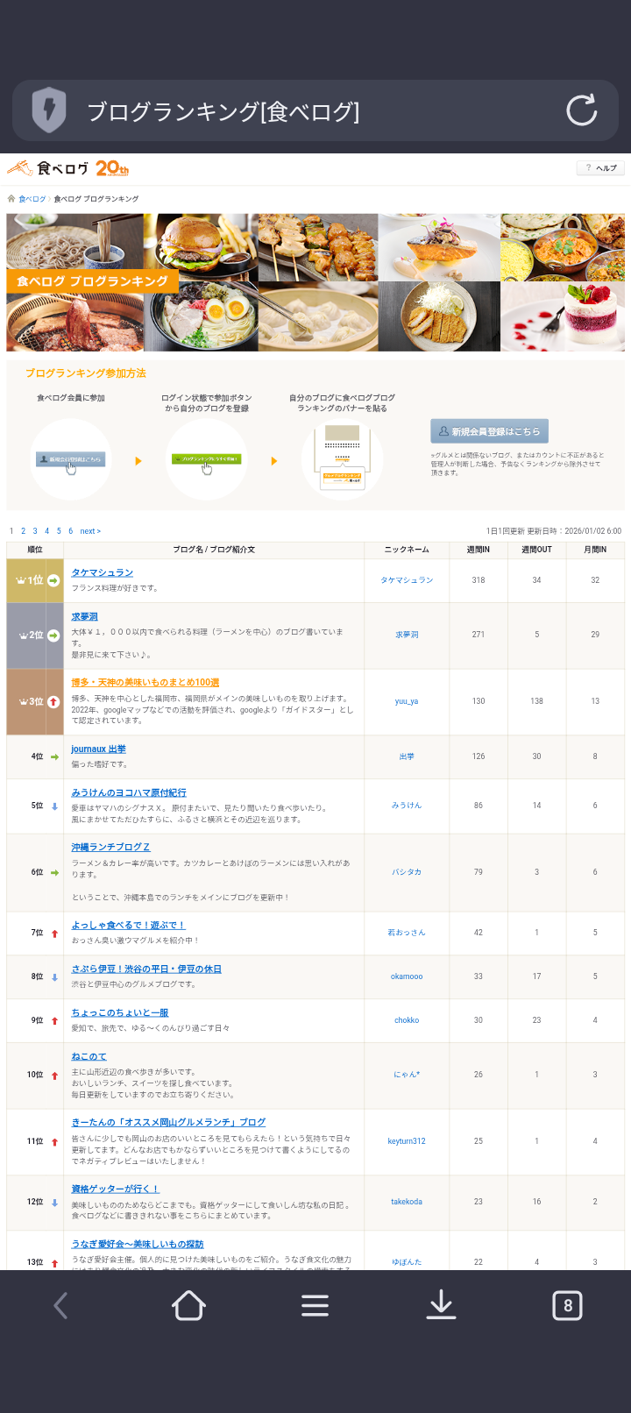Open the タケマシュラン blog title link
This screenshot has width=631, height=1413.
(103, 572)
